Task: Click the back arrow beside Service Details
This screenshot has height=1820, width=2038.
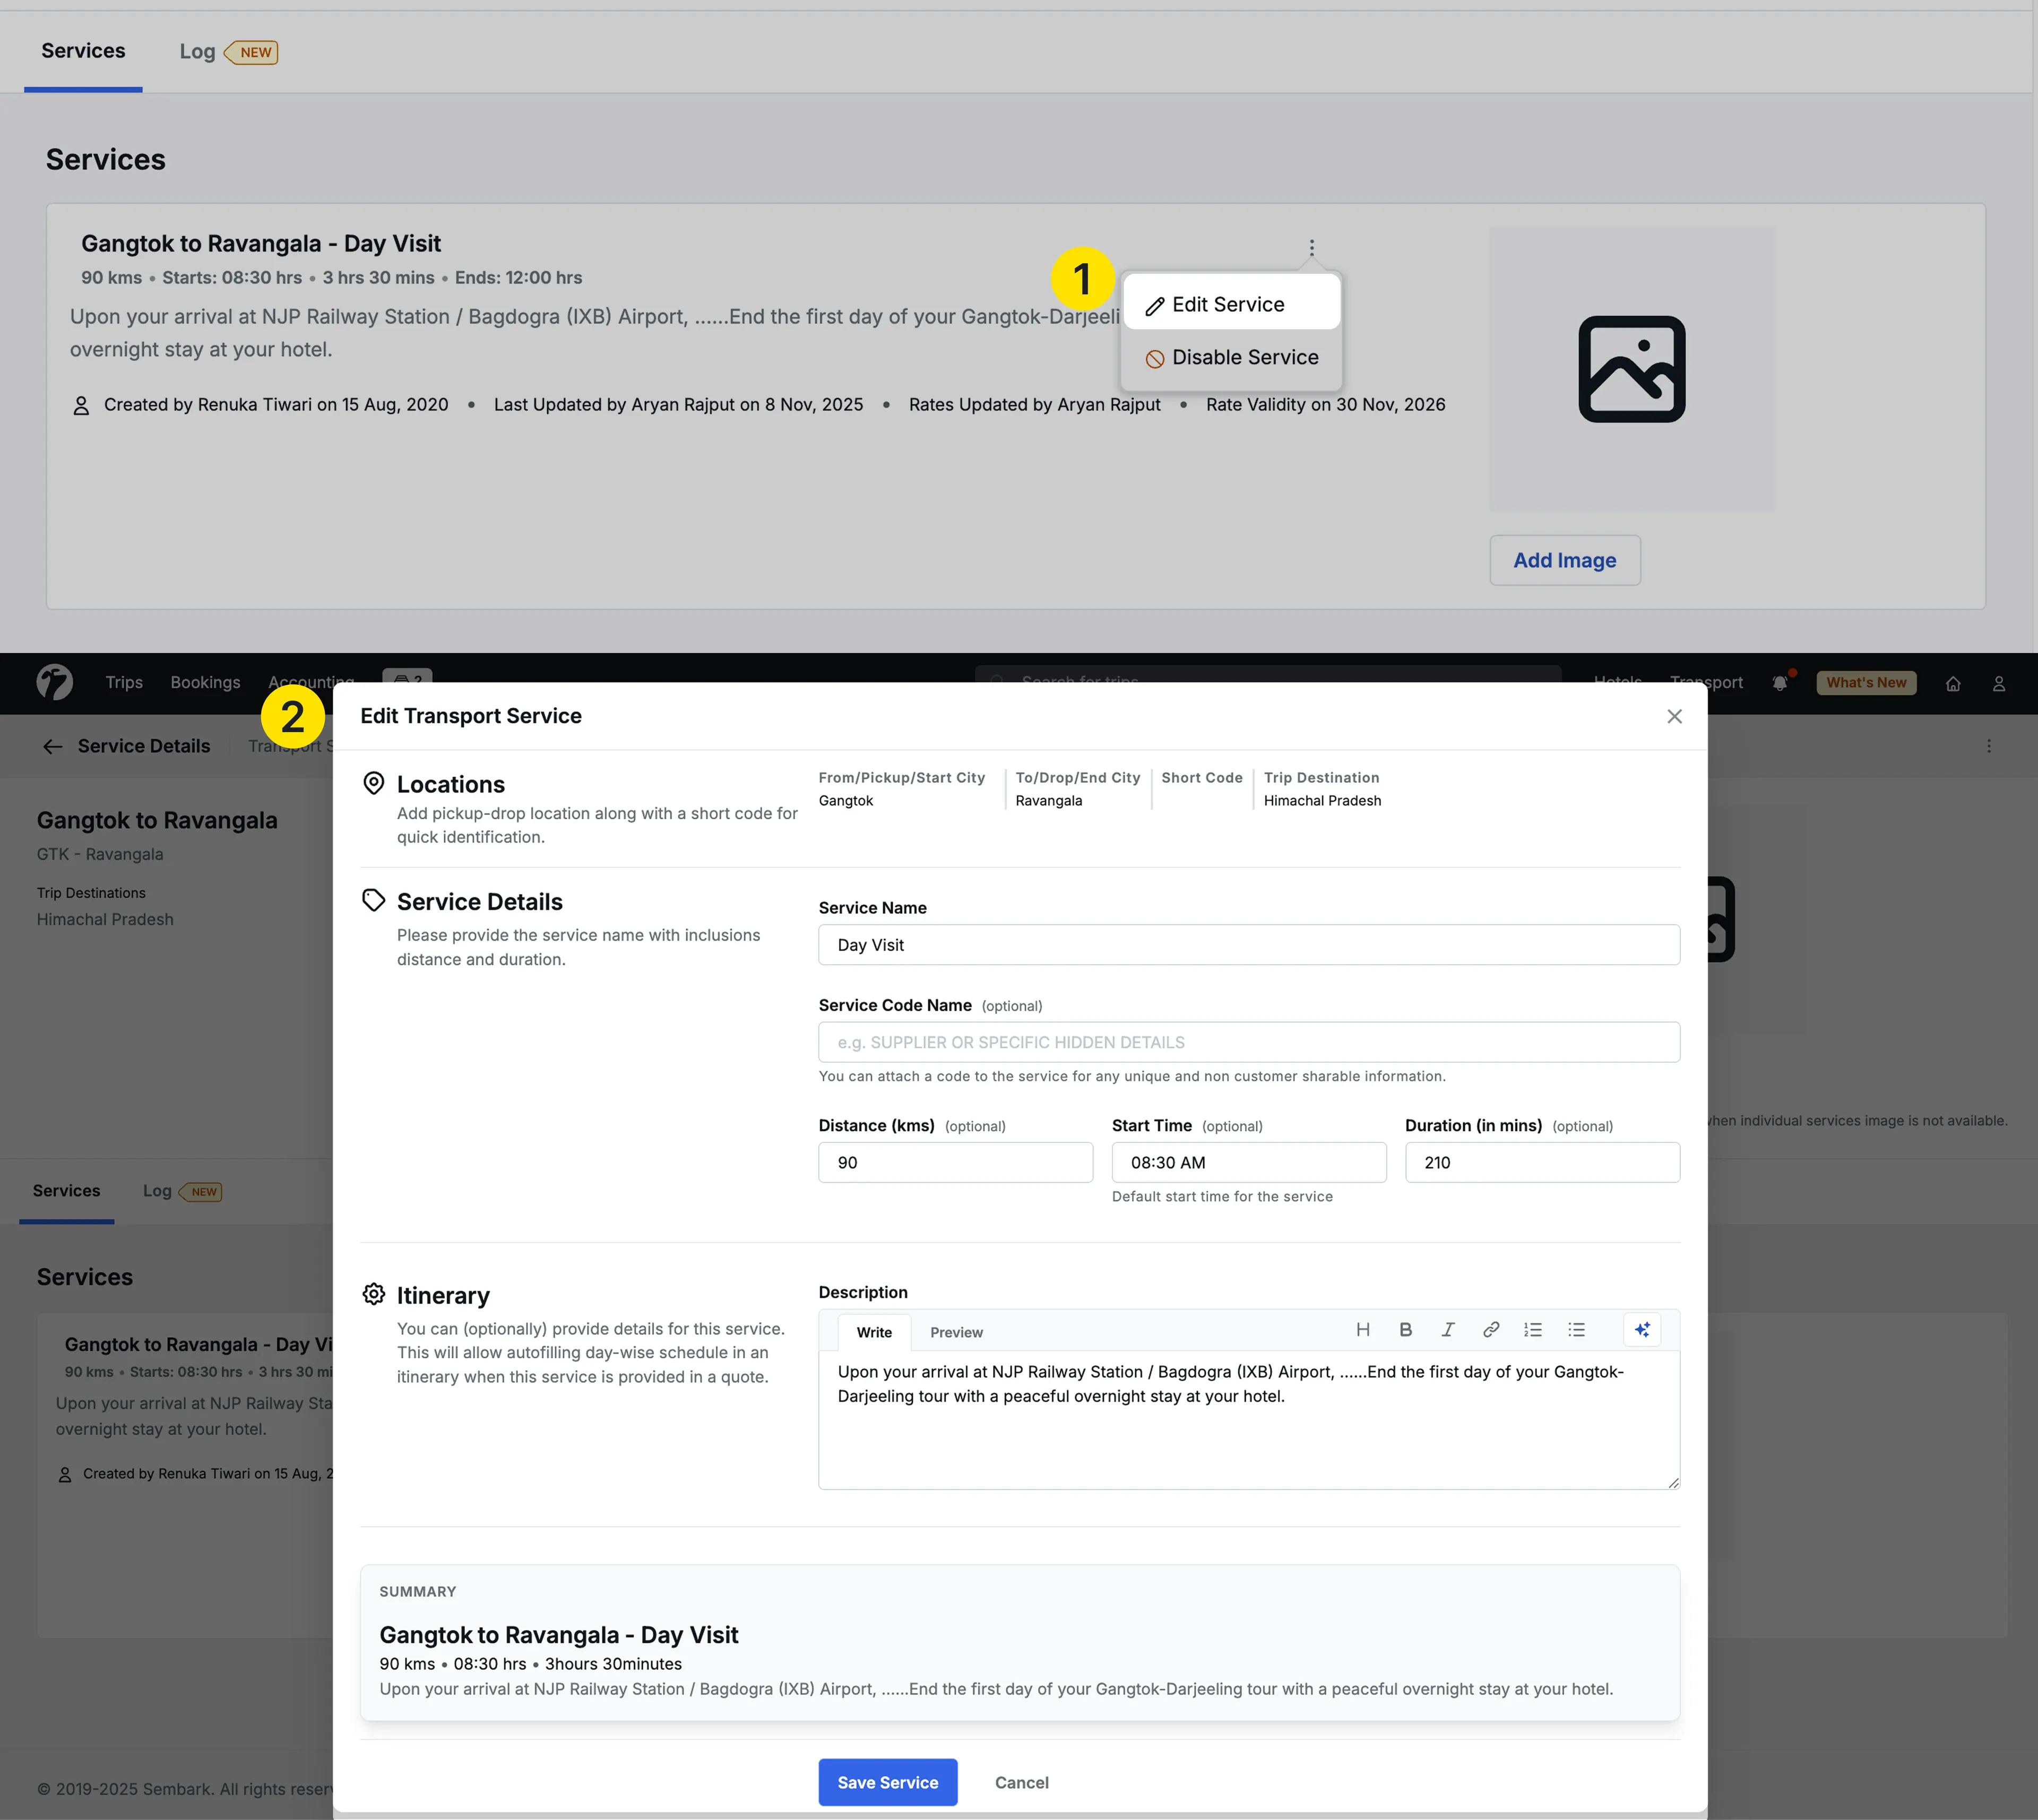Action: tap(52, 746)
